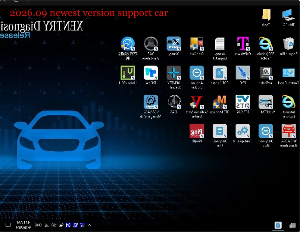Switch the ENG input language indicator
This screenshot has width=300, height=232.
pos(38,225)
